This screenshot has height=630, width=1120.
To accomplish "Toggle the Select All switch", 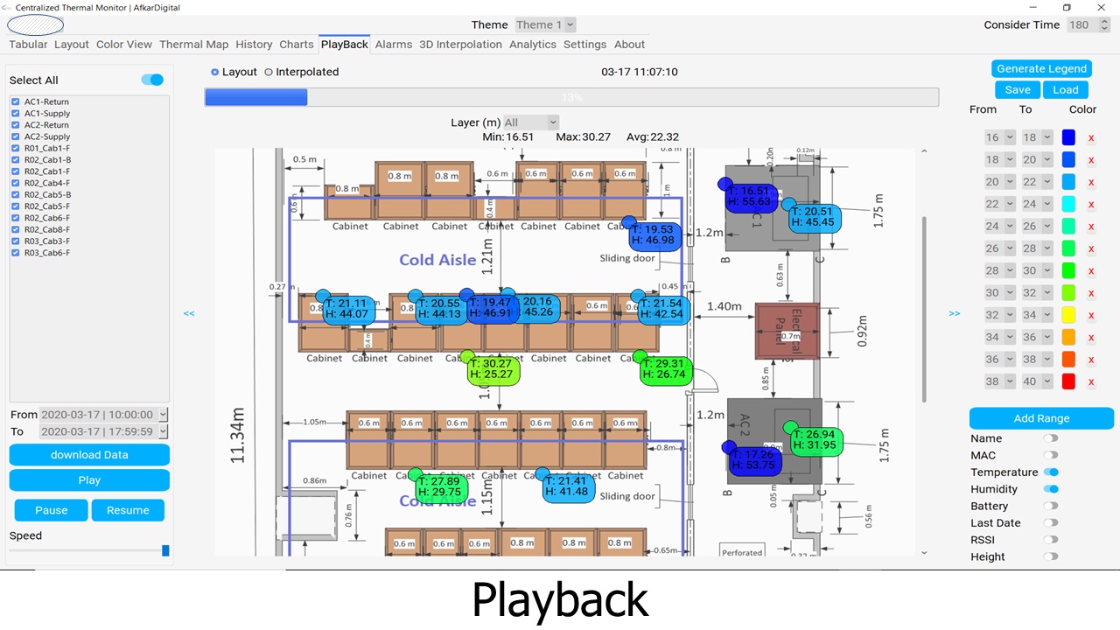I will click(152, 80).
